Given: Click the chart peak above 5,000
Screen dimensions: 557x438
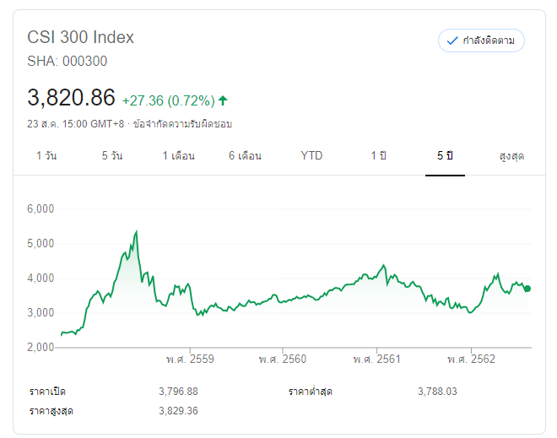Looking at the screenshot, I should pyautogui.click(x=136, y=231).
